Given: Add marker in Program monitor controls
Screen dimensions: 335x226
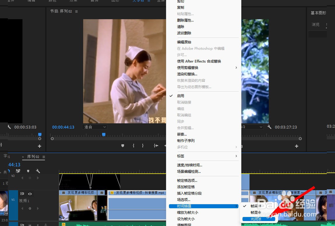Looking at the screenshot, I should coord(123,146).
